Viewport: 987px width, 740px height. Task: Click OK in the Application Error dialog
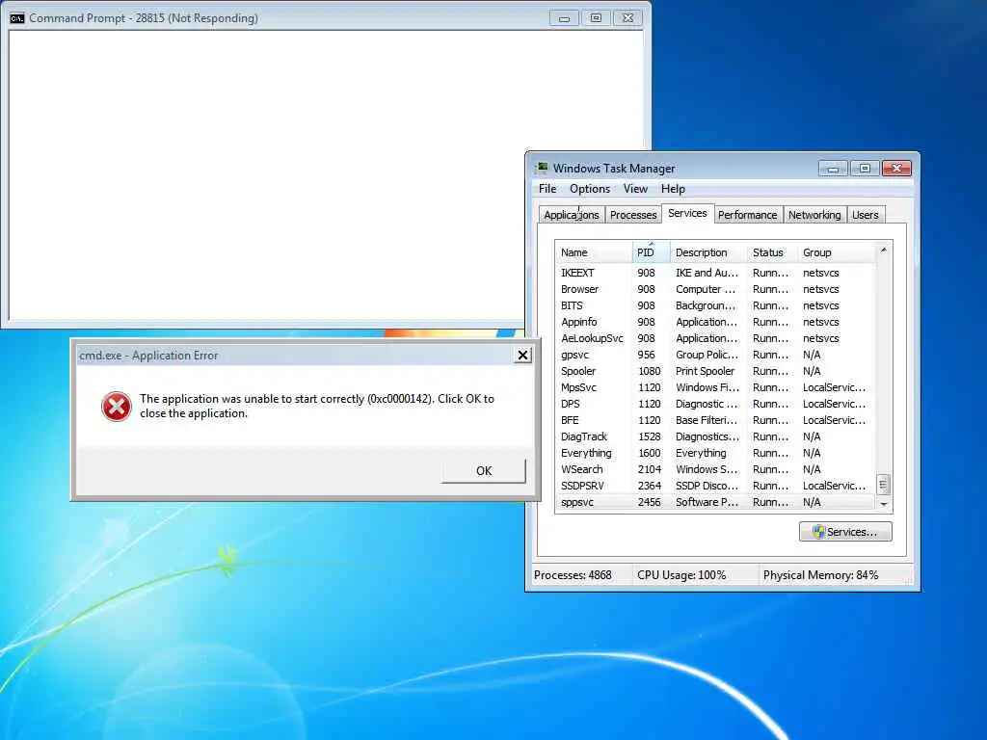coord(484,470)
